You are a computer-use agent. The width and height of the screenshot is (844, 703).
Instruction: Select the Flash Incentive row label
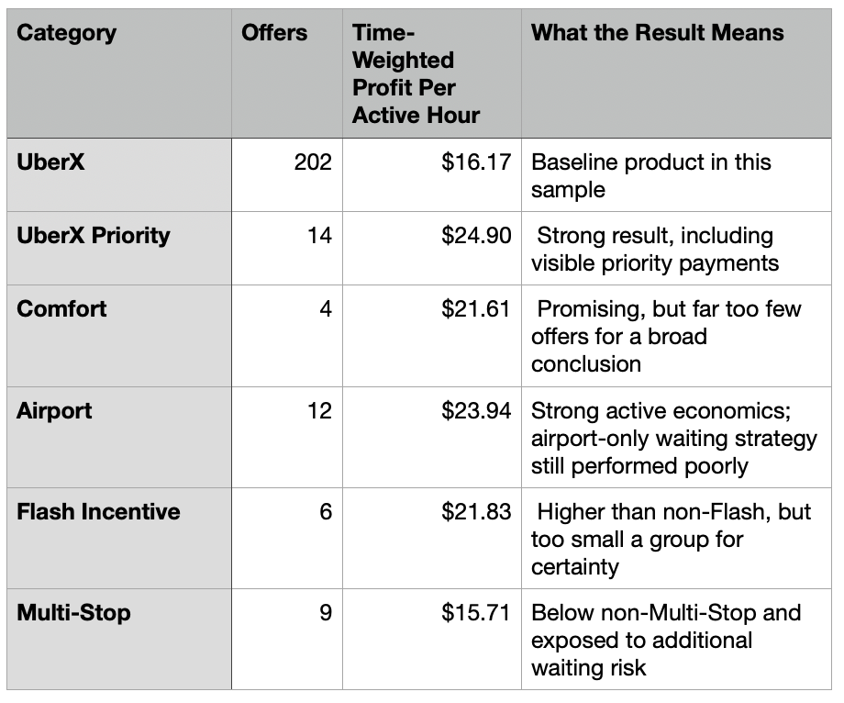(x=119, y=539)
